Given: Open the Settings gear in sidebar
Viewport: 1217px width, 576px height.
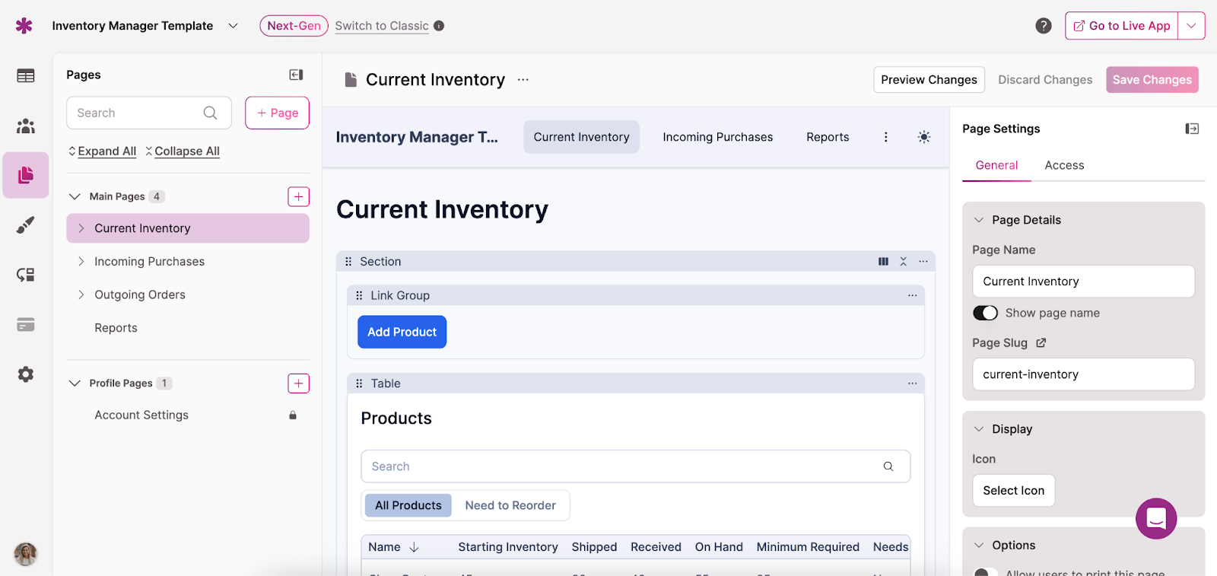Looking at the screenshot, I should coord(26,374).
